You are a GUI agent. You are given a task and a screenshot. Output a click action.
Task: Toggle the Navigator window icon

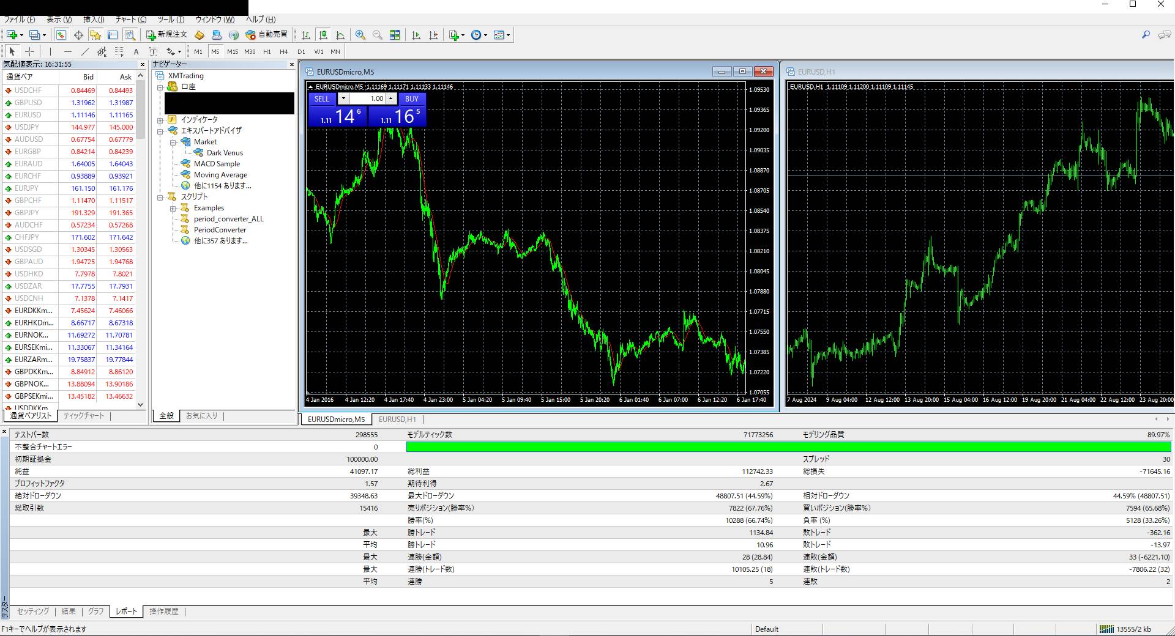click(x=95, y=35)
